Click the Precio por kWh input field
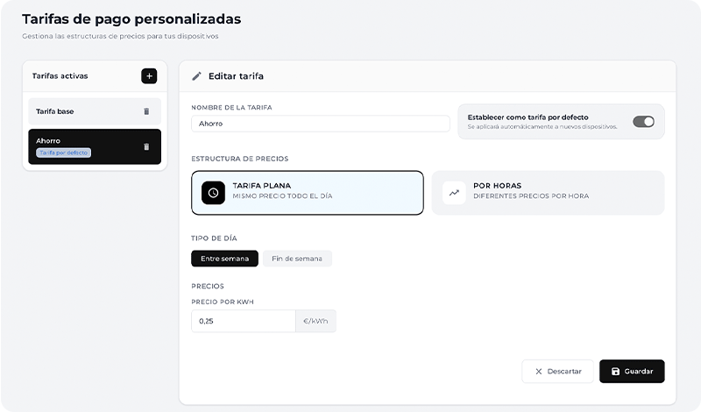 (x=243, y=322)
